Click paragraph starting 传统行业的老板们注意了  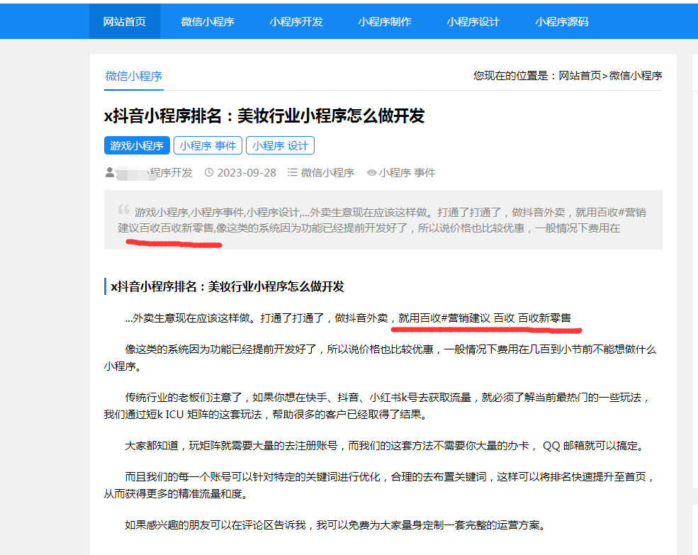point(378,405)
